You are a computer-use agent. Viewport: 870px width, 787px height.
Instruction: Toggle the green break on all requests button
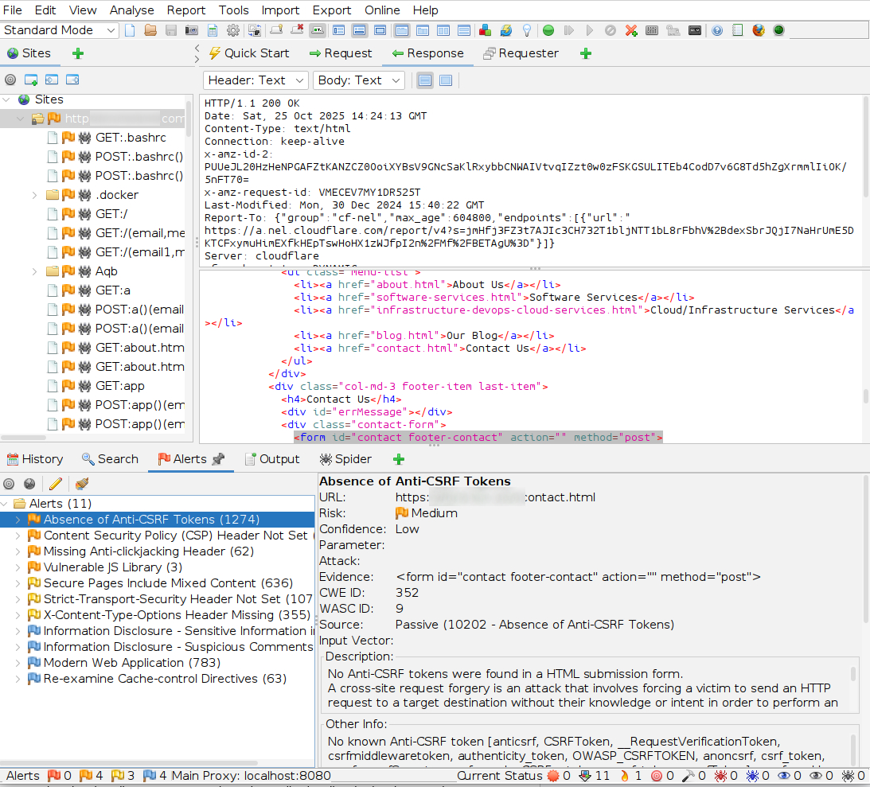pos(548,31)
